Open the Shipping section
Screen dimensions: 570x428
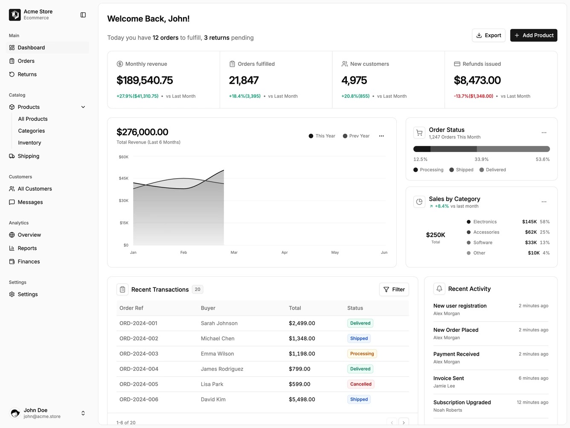click(x=47, y=156)
